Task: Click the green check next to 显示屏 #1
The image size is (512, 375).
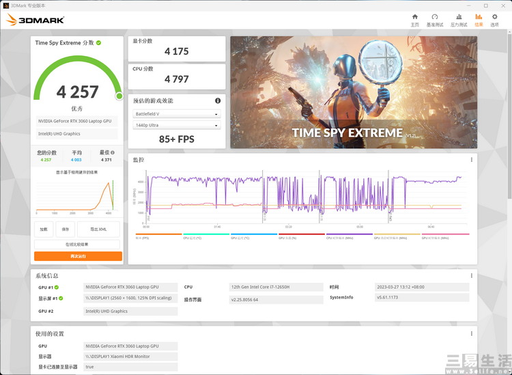Action: point(61,298)
